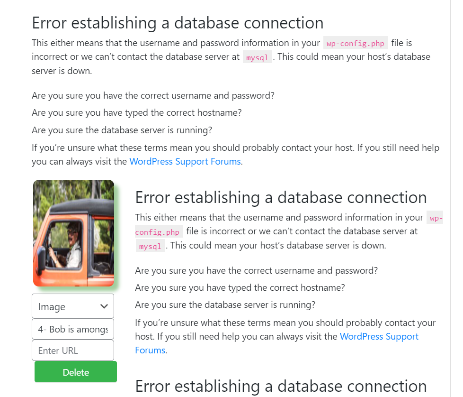
Task: Click the mysql code label in top paragraph
Action: [257, 57]
